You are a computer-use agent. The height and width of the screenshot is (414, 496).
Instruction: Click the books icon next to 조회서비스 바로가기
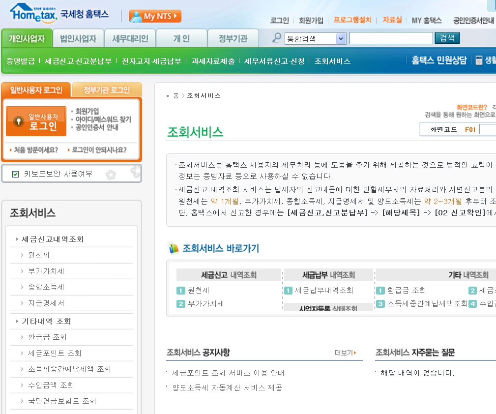coord(174,248)
